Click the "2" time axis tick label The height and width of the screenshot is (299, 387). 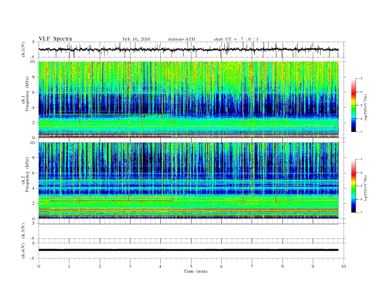click(100, 266)
